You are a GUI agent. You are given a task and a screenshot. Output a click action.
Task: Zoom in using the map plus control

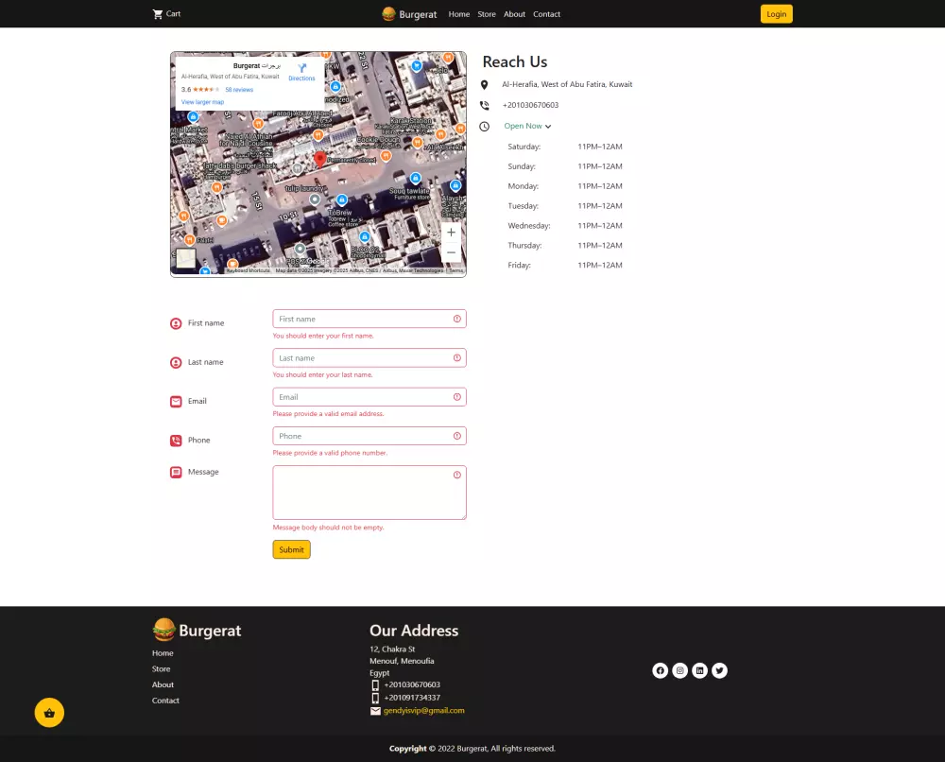pos(451,232)
